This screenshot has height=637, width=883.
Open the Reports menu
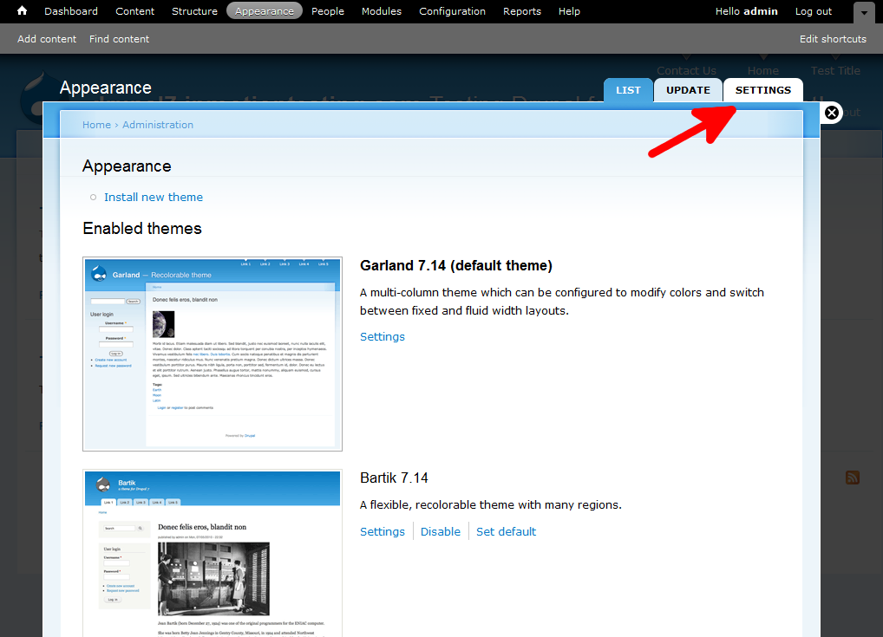[x=521, y=11]
